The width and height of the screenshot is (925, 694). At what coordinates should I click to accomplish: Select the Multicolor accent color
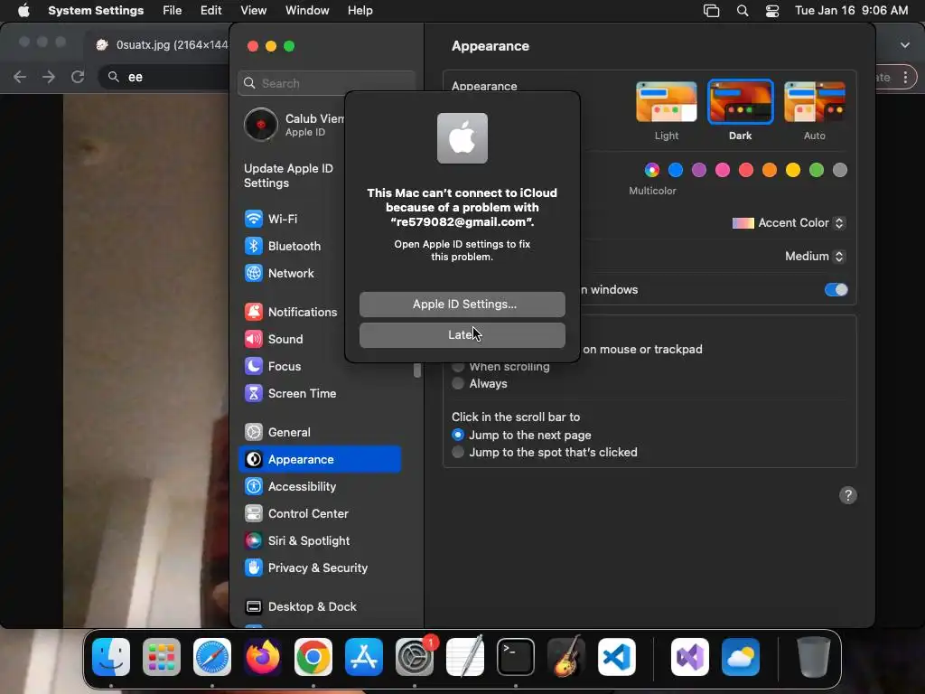(x=652, y=171)
